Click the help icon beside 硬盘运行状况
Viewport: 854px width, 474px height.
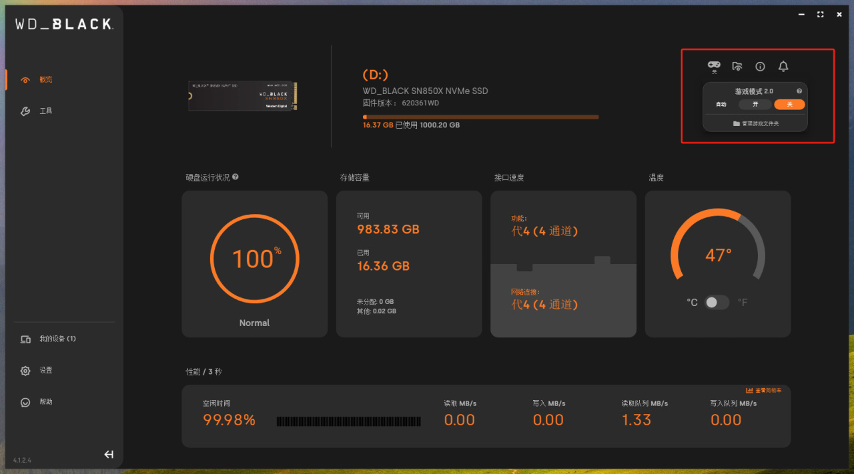236,177
